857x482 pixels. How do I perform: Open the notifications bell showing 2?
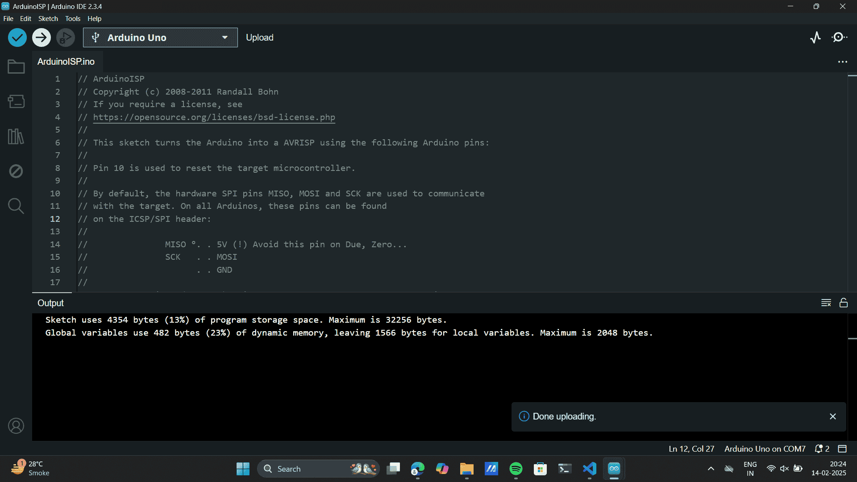pos(822,449)
